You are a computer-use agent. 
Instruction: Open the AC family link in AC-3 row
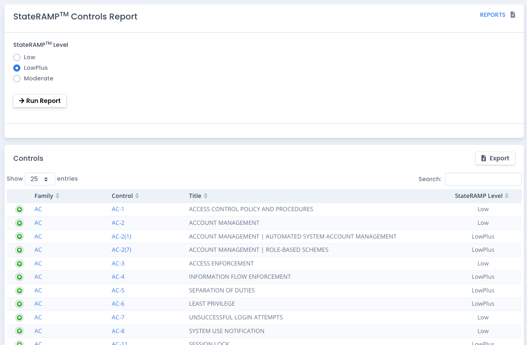38,263
